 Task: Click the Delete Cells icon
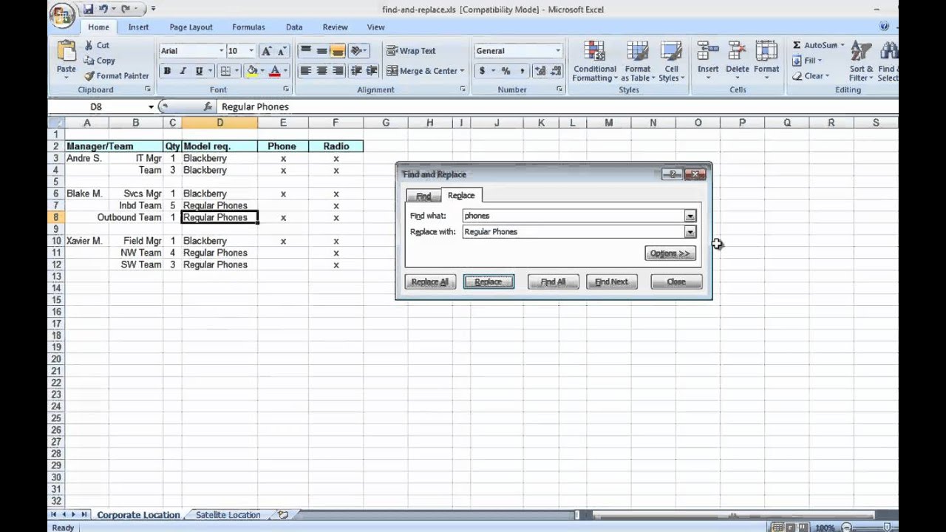click(737, 51)
